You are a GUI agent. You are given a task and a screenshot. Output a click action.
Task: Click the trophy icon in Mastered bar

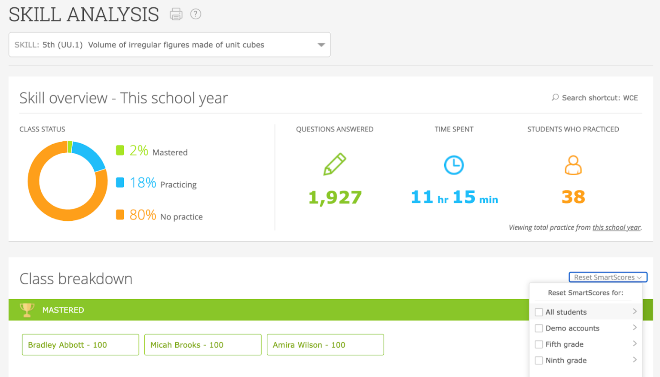[x=27, y=310]
